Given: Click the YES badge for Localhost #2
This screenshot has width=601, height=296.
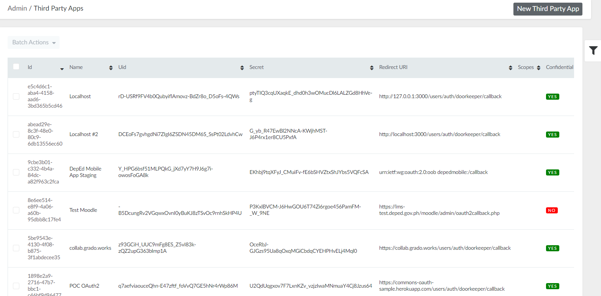Looking at the screenshot, I should click(x=552, y=135).
